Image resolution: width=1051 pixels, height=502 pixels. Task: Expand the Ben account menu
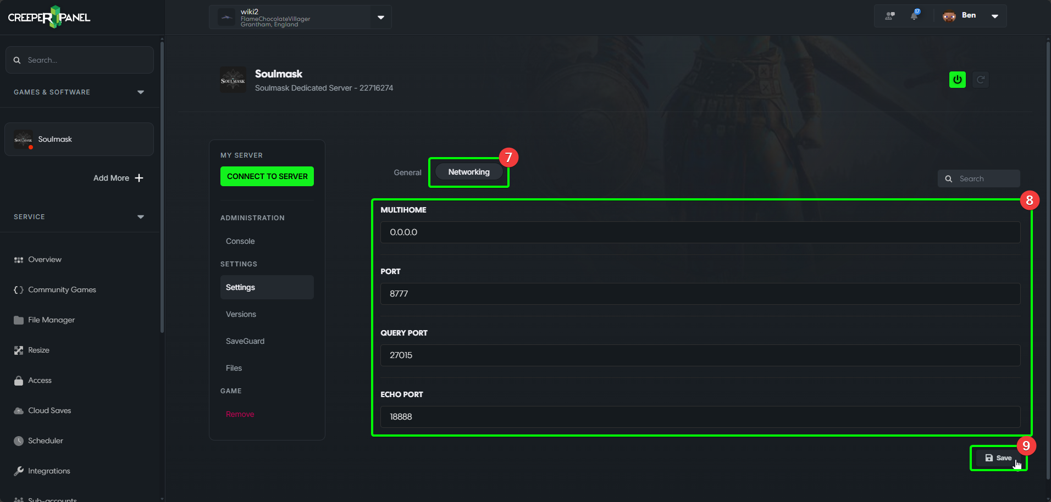click(995, 16)
